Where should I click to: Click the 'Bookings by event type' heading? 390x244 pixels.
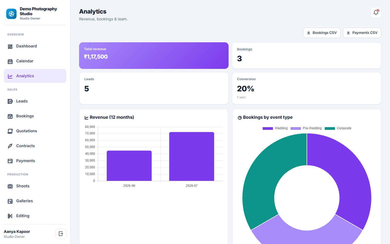click(x=268, y=117)
